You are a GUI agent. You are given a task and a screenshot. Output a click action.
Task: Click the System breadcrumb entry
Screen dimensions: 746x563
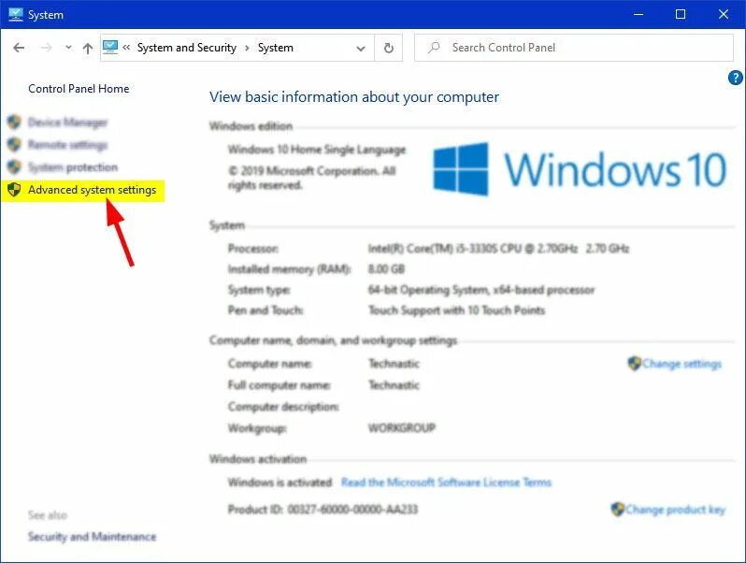(276, 48)
